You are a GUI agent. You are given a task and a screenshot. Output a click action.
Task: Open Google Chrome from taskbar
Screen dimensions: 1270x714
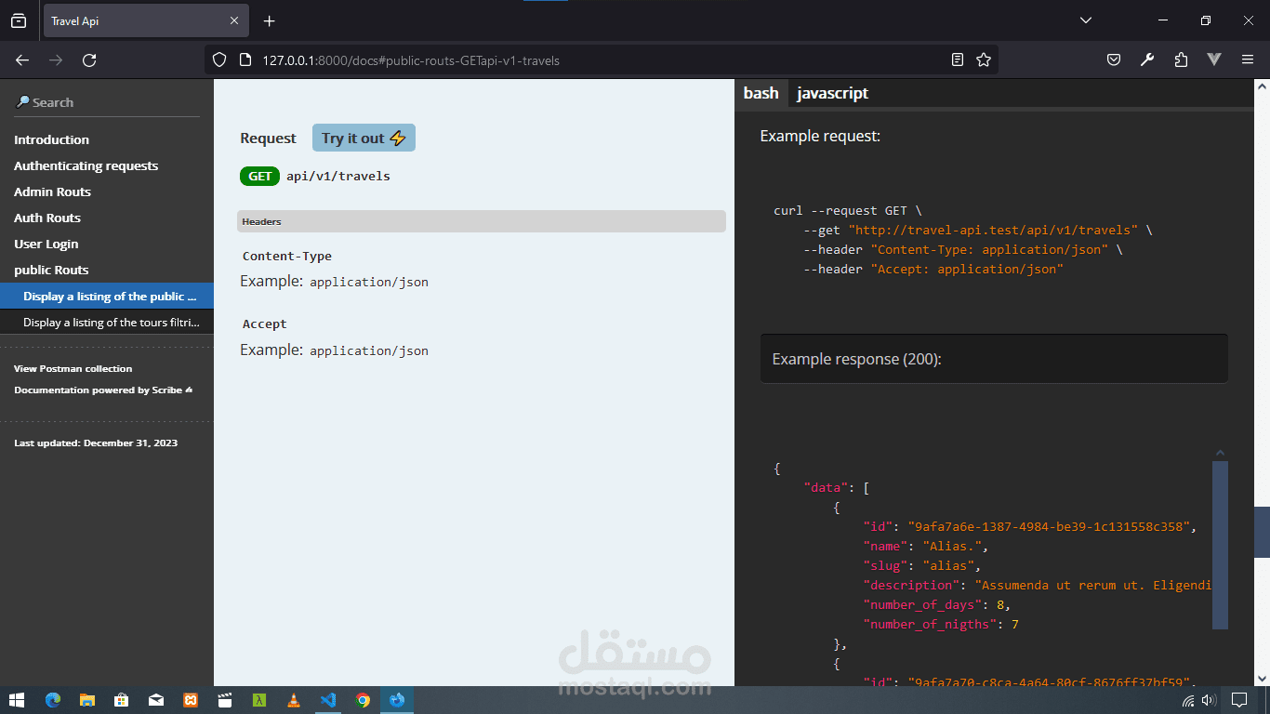point(363,700)
